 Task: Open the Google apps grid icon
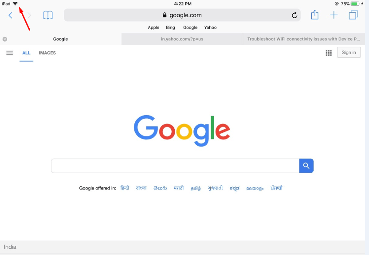[329, 53]
